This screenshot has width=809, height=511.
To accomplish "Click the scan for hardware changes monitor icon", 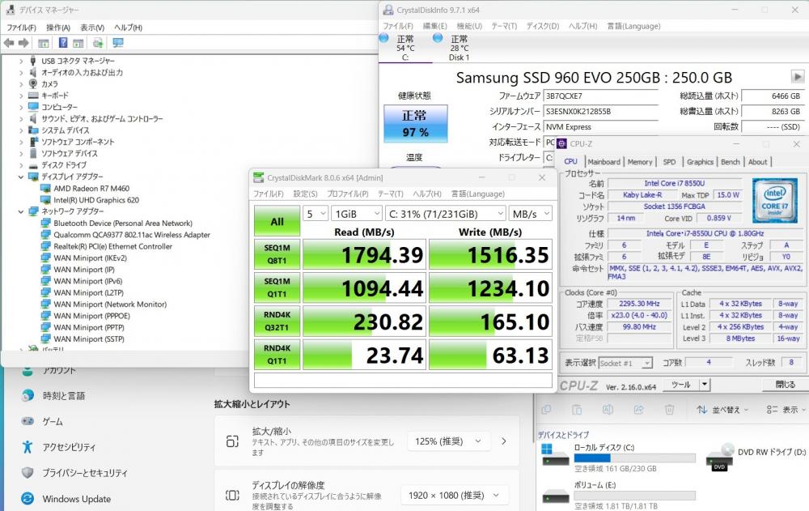I will click(118, 43).
